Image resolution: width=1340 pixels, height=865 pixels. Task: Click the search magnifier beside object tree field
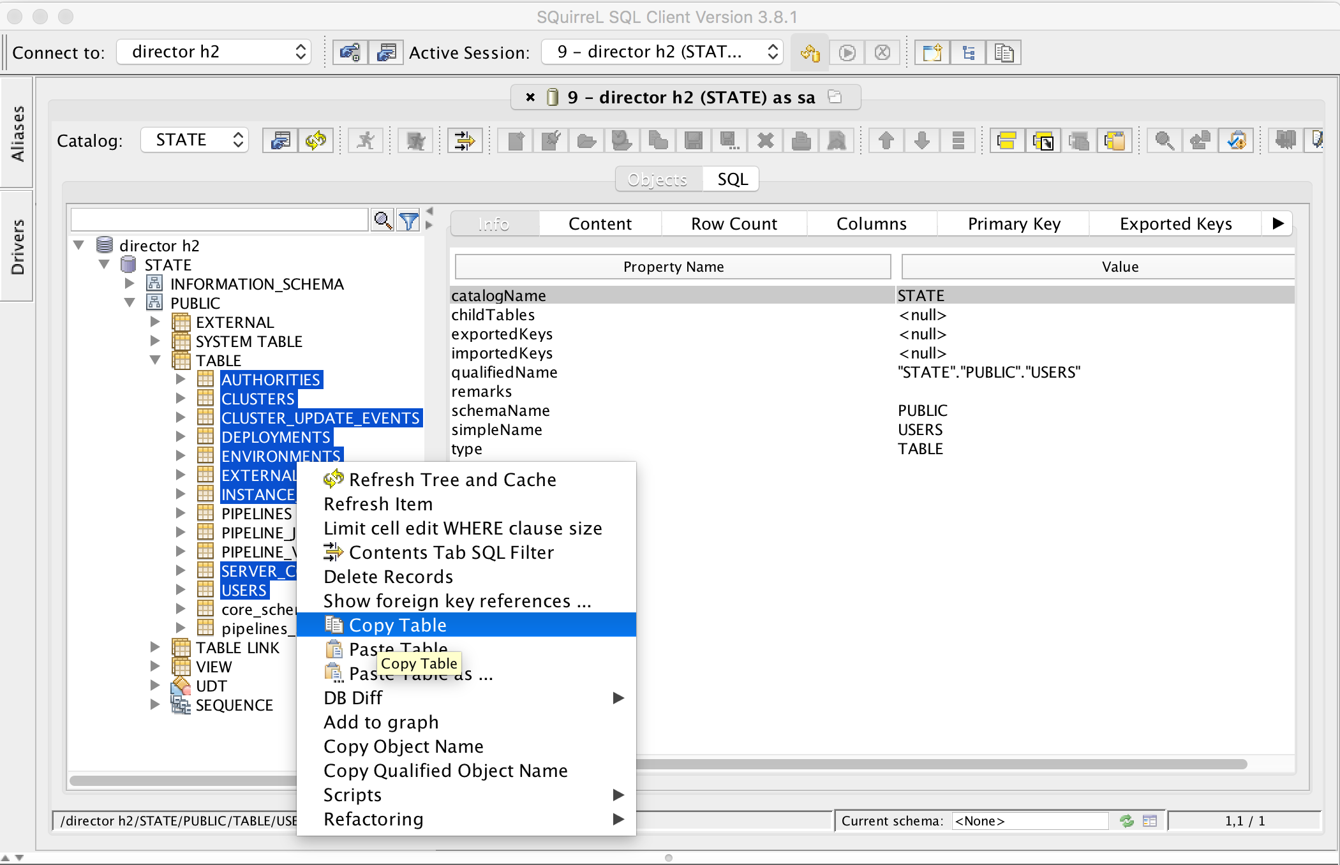(x=383, y=221)
